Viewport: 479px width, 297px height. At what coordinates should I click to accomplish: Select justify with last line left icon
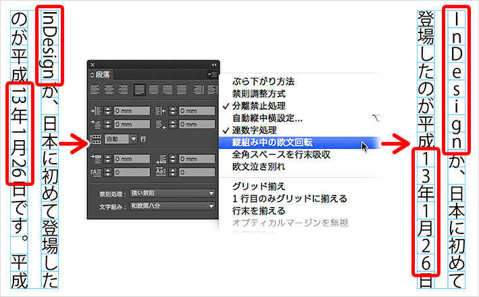tap(140, 90)
